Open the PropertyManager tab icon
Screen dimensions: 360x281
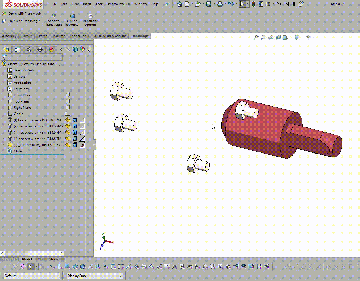coord(17,50)
